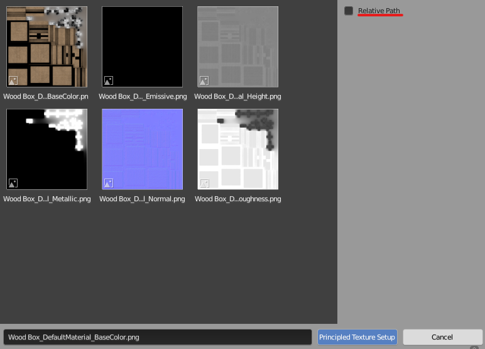
Task: Click image-type icon on Roughness thumbnail
Action: tap(204, 184)
